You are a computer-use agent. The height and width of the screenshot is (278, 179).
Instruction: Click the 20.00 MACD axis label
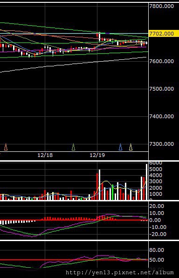click(x=157, y=206)
